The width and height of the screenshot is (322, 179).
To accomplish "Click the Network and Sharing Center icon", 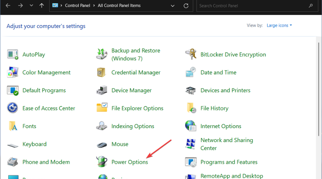I will (191, 144).
